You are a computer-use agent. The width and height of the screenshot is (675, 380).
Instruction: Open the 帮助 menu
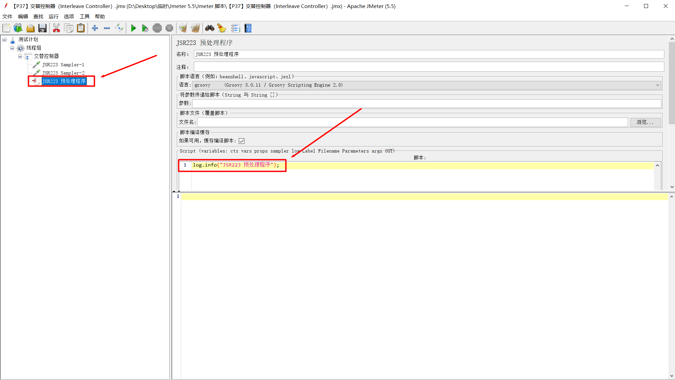tap(100, 16)
